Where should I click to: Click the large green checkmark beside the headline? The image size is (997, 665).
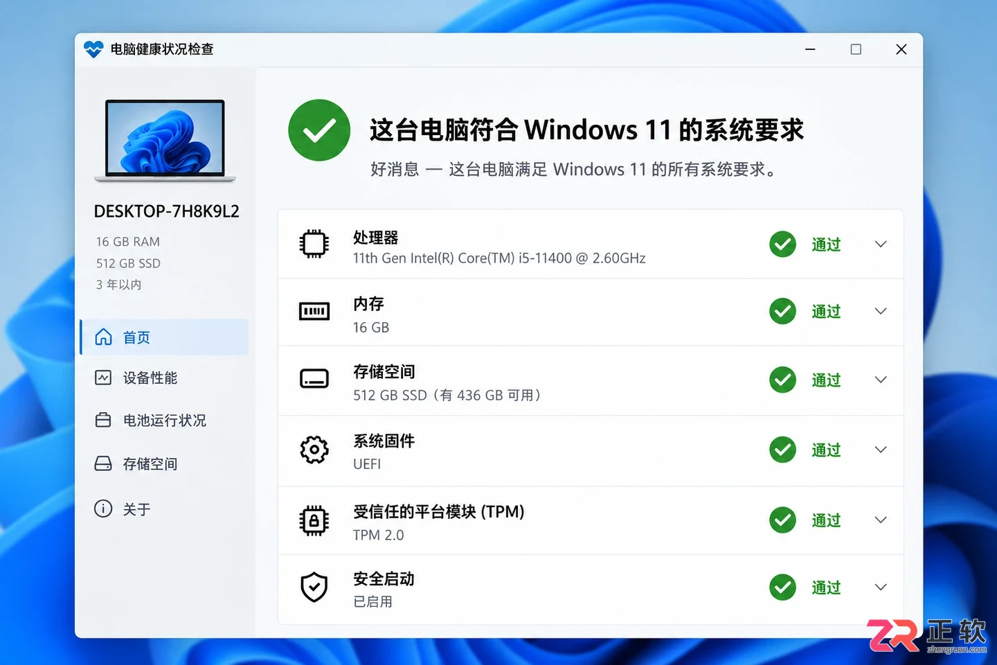[319, 130]
